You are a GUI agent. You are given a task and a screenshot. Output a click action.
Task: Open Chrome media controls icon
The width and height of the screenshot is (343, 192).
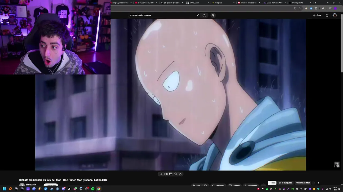(x=330, y=8)
